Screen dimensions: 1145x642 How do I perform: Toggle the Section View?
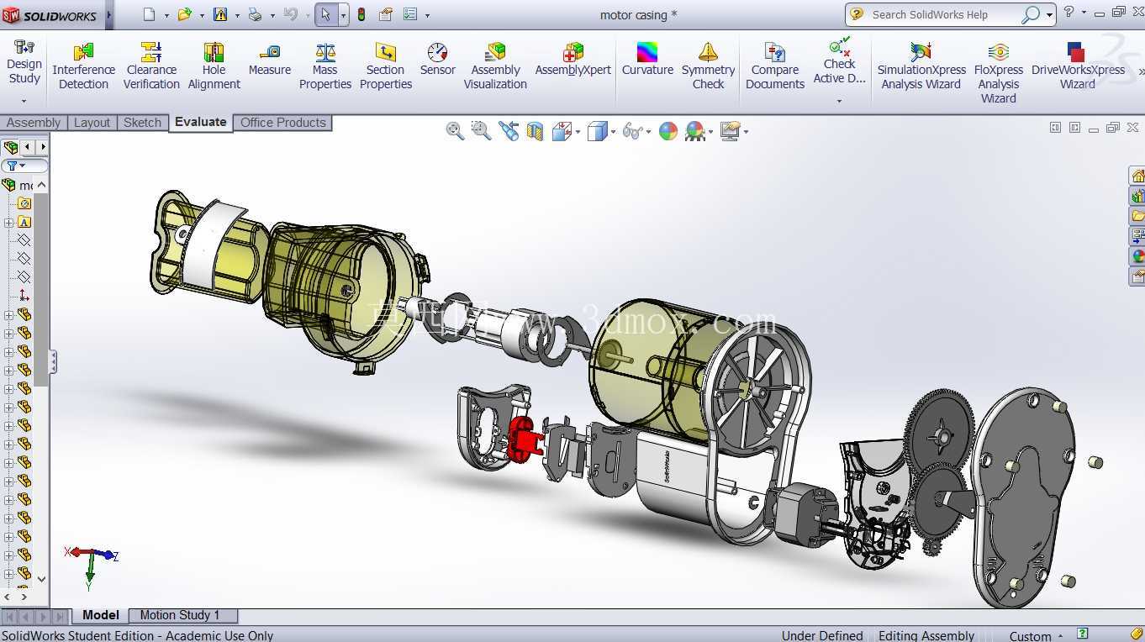tap(535, 131)
